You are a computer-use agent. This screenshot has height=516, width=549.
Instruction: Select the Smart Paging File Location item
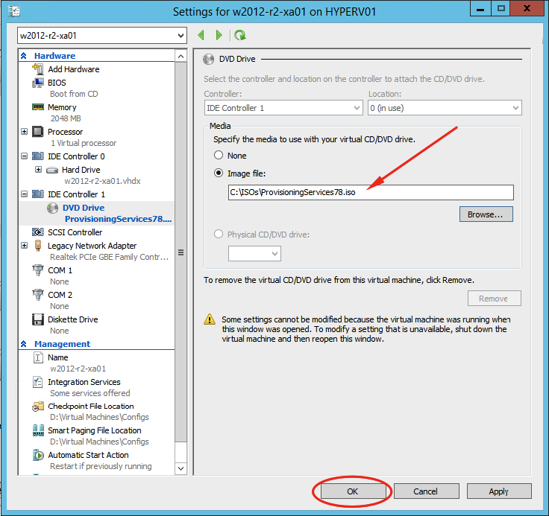95,430
